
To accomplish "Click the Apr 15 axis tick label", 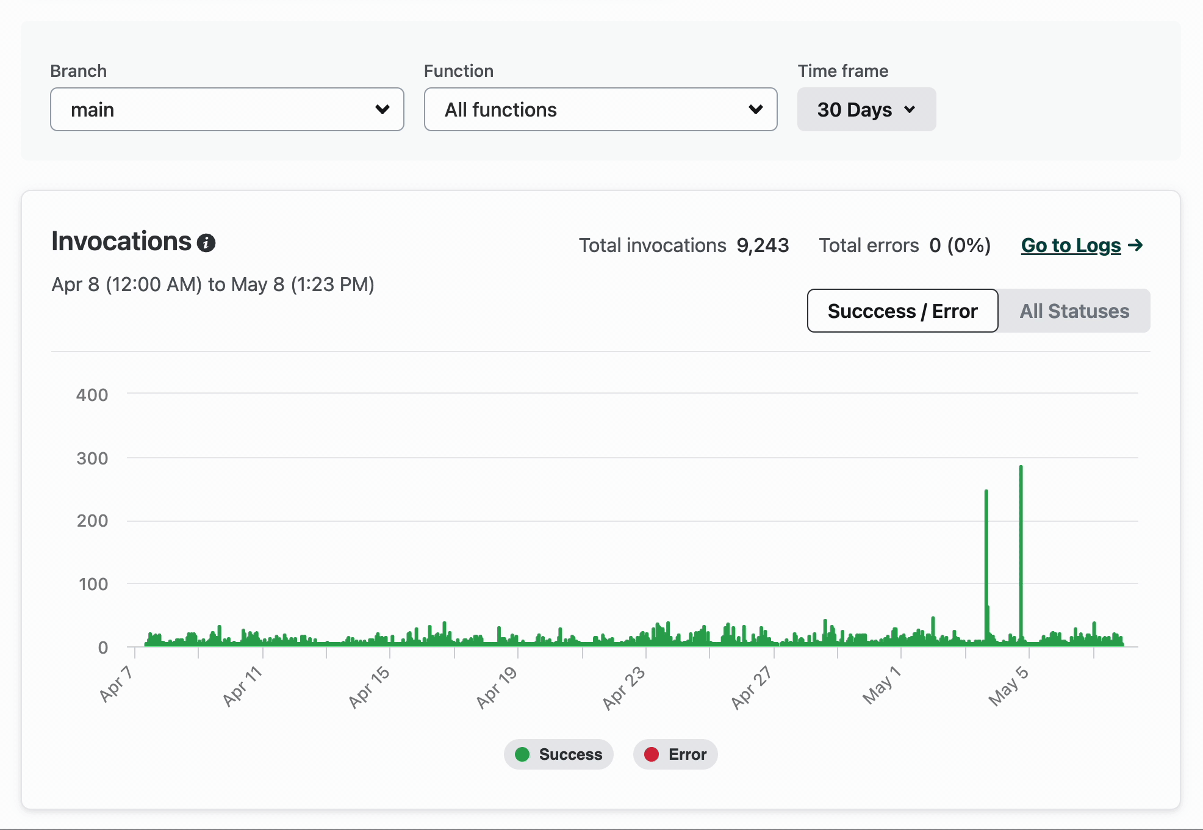I will (369, 687).
